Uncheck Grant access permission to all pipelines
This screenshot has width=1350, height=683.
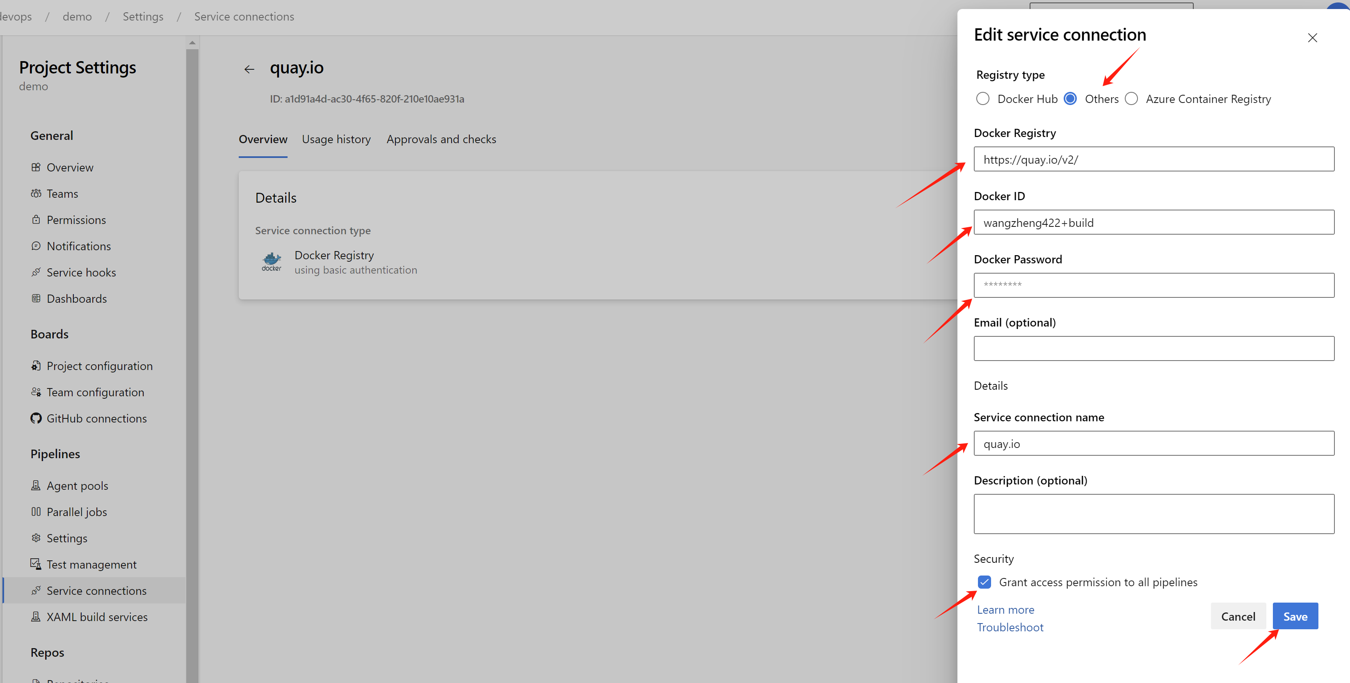[x=984, y=582]
